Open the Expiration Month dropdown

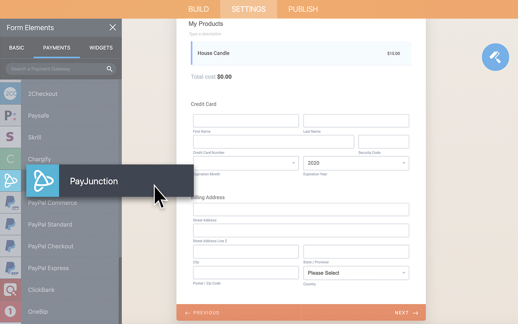pyautogui.click(x=246, y=163)
